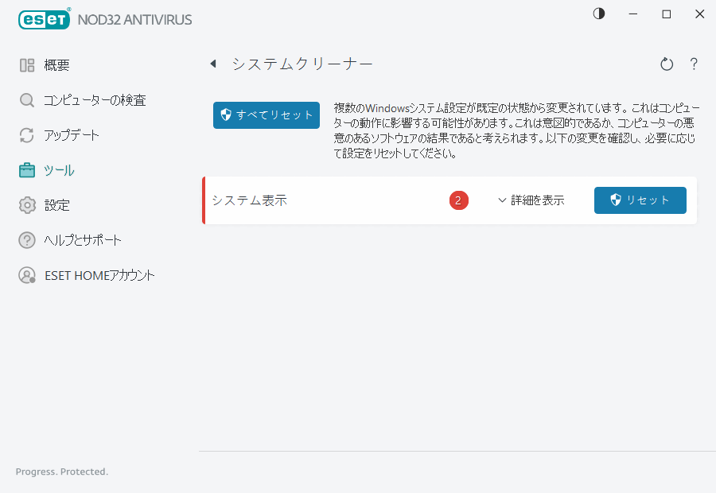
Task: Click the back arrow beside システムクリーナー
Action: click(213, 64)
